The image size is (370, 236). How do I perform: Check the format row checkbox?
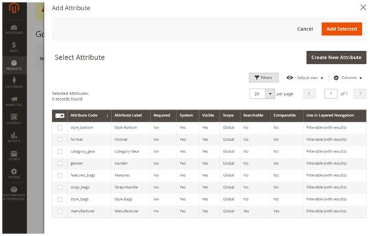(60, 140)
